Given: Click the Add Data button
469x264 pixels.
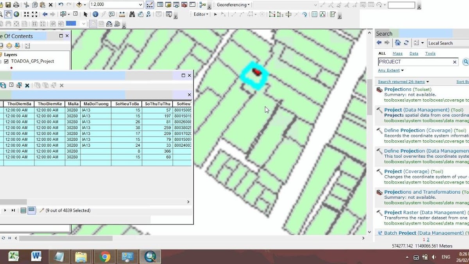Looking at the screenshot, I should (x=80, y=5).
